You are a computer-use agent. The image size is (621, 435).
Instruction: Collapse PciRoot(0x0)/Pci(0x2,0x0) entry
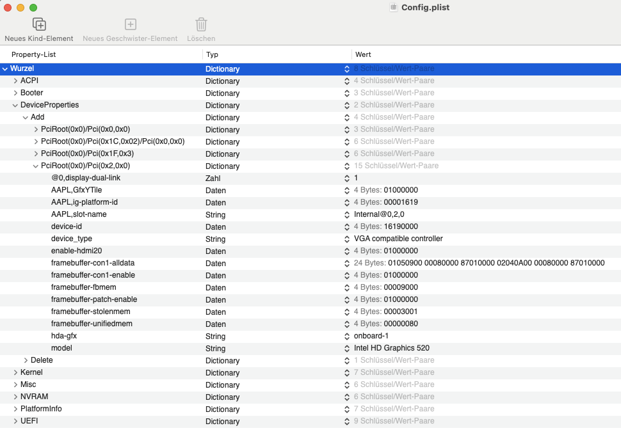tap(36, 166)
